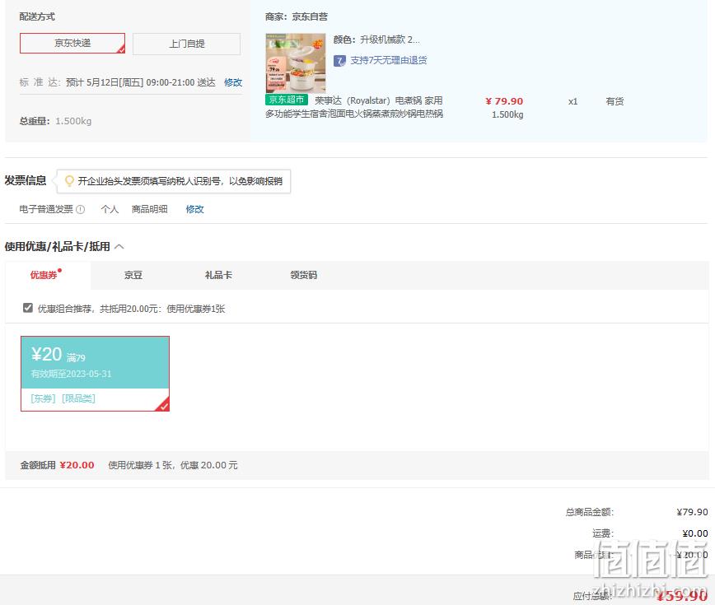Choose 上门自提 pickup option
This screenshot has height=605, width=715.
pyautogui.click(x=186, y=44)
